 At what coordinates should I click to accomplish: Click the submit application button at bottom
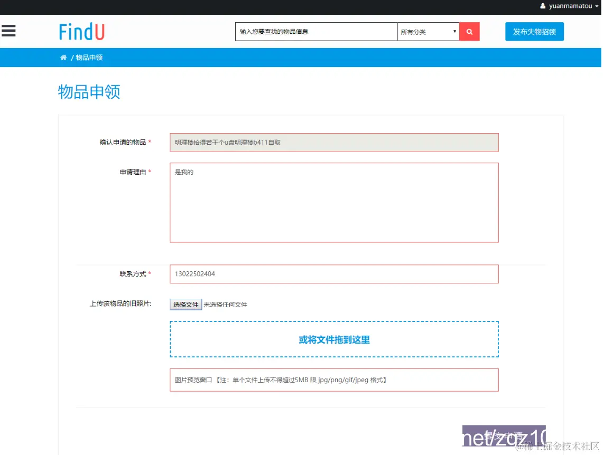[x=504, y=436]
